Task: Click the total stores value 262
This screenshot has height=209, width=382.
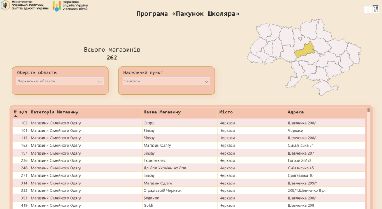Action: pos(112,58)
